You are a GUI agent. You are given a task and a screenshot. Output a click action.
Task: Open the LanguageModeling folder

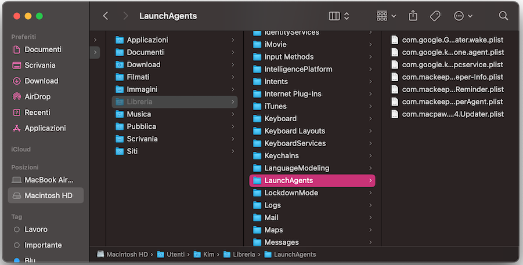click(312, 168)
